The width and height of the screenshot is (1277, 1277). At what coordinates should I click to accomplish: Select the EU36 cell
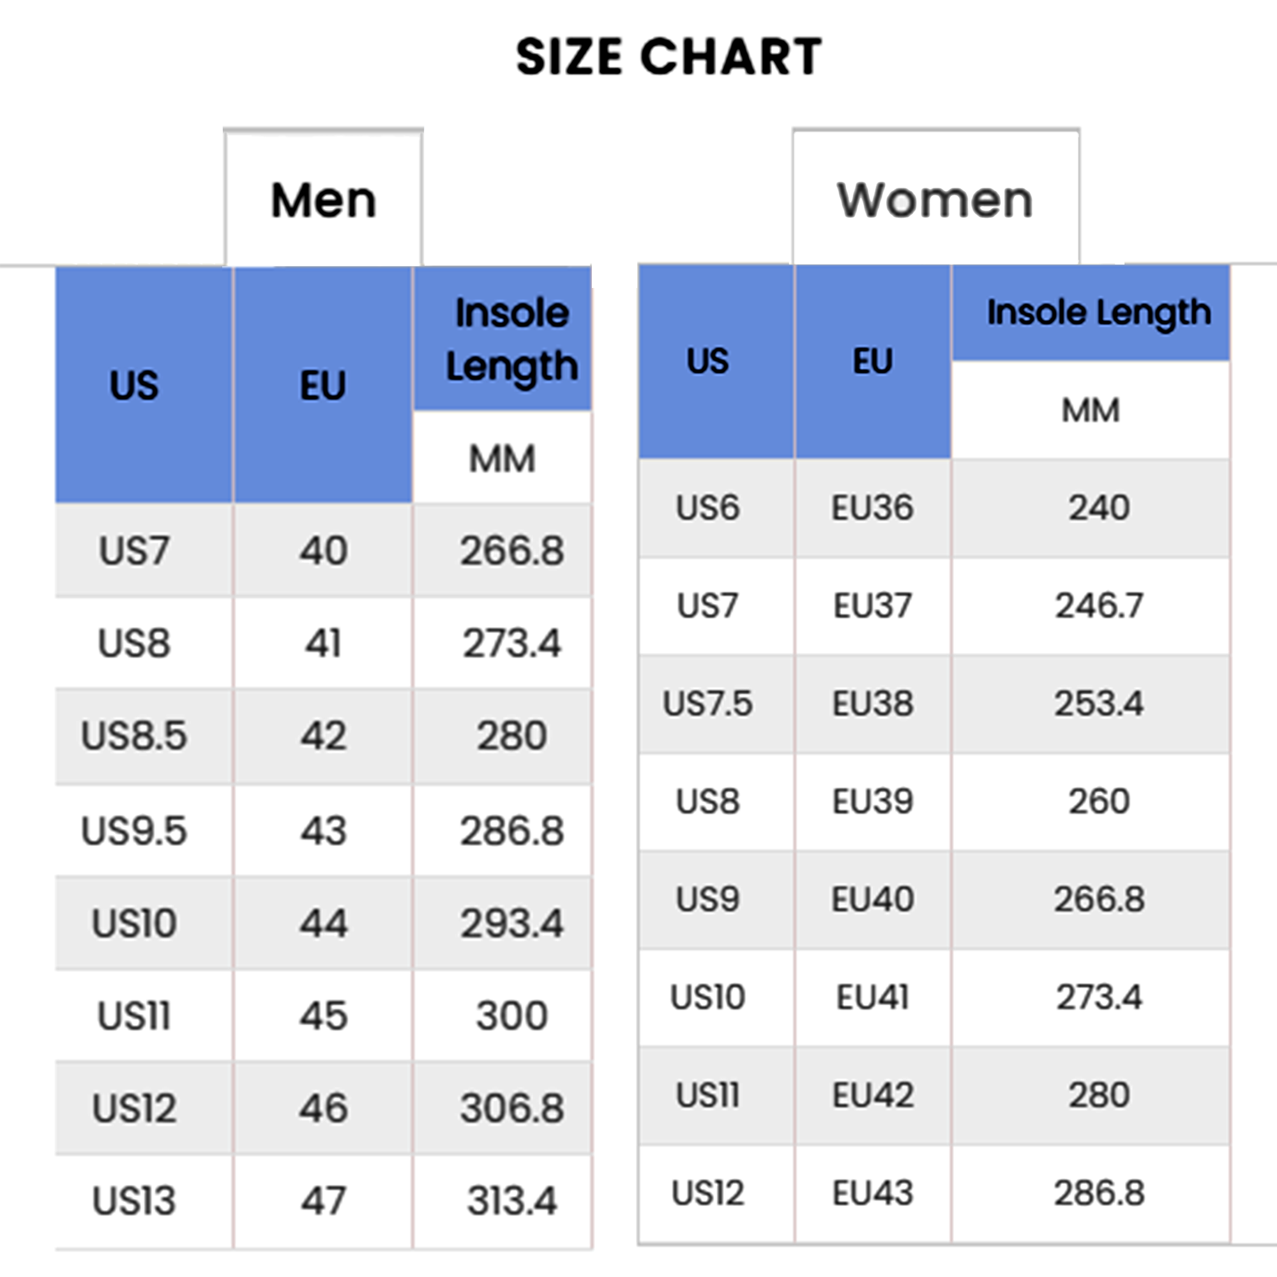pos(872,508)
